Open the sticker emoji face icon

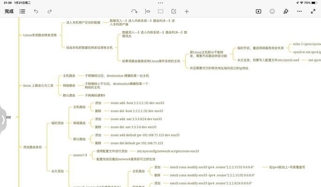click(272, 11)
